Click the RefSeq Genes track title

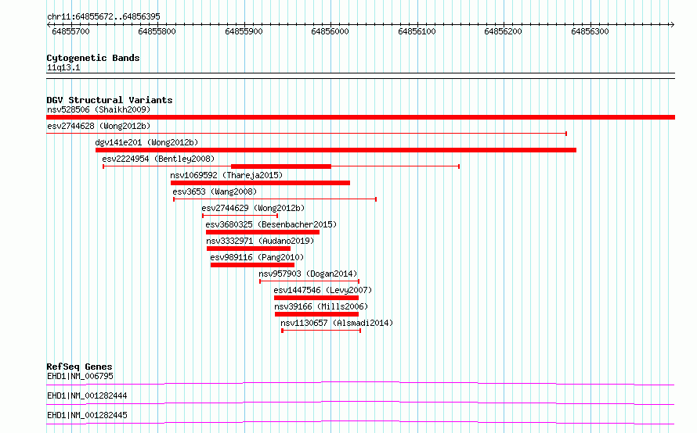tap(79, 367)
